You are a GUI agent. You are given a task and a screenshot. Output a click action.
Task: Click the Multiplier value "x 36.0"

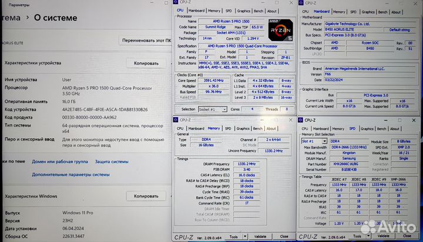214,86
